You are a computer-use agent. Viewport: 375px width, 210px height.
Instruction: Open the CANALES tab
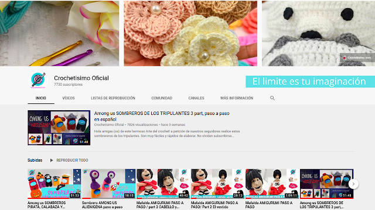196,98
